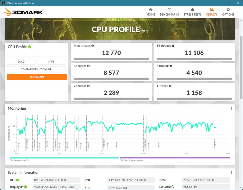Click the 3DMark logo
Image resolution: width=243 pixels, height=190 pixels.
click(x=23, y=12)
